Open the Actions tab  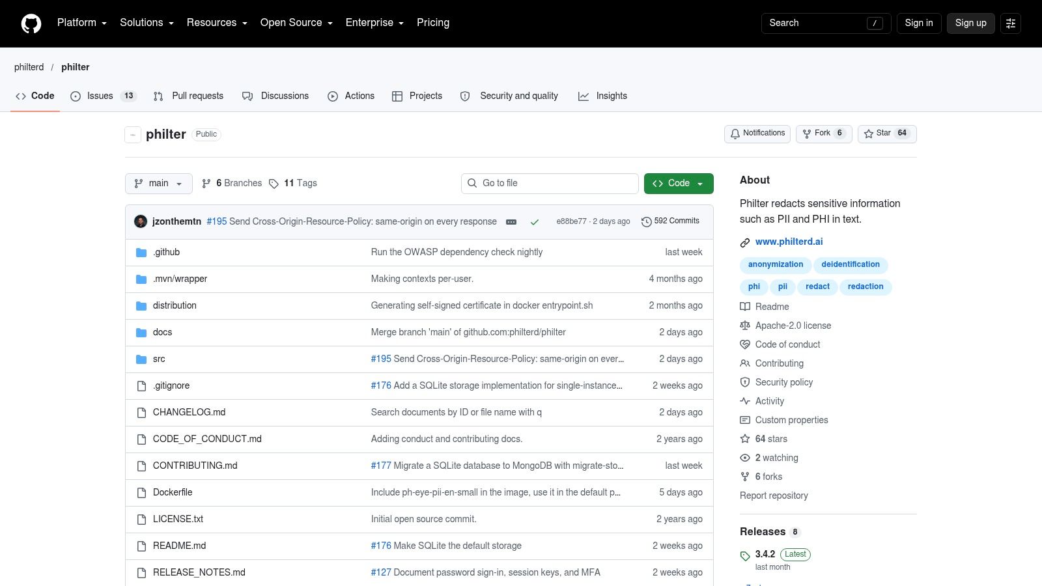tap(351, 96)
